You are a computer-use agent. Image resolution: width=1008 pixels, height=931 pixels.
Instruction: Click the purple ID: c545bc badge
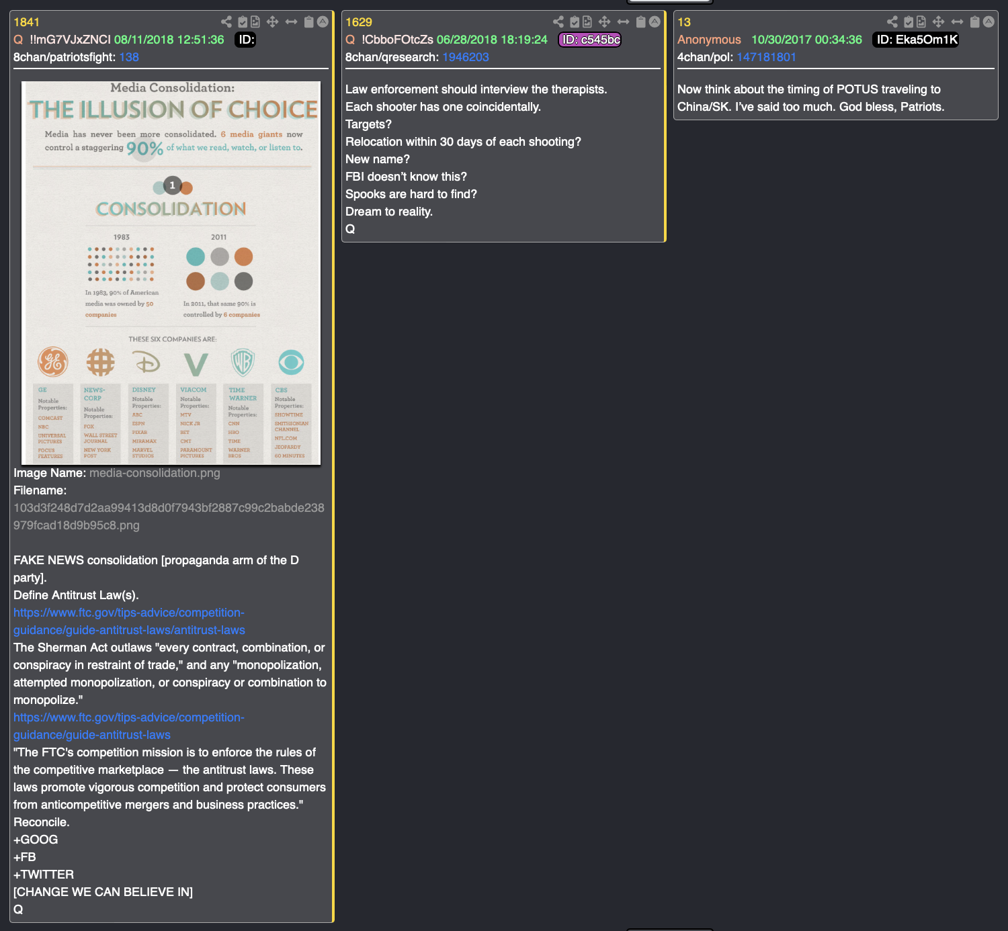(590, 40)
